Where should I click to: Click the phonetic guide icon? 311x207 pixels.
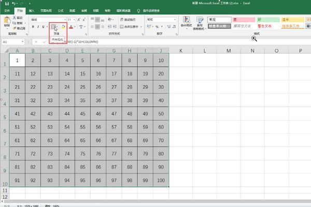point(81,27)
